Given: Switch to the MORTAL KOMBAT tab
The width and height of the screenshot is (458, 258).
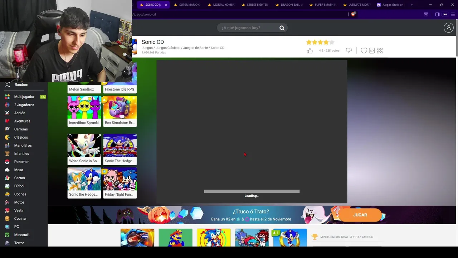Looking at the screenshot, I should [x=221, y=5].
